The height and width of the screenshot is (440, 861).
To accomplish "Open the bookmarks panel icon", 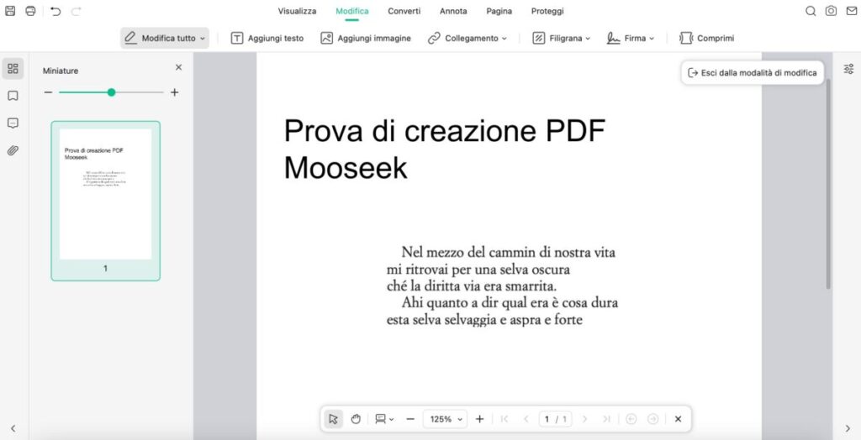I will [x=13, y=96].
